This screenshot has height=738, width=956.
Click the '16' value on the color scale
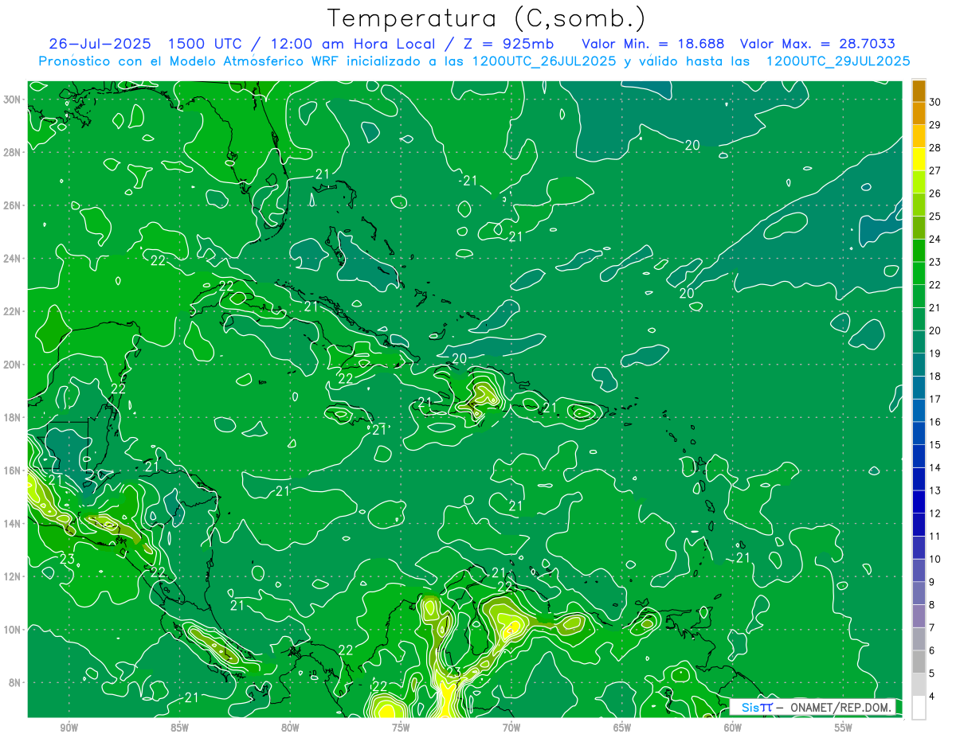pyautogui.click(x=935, y=422)
